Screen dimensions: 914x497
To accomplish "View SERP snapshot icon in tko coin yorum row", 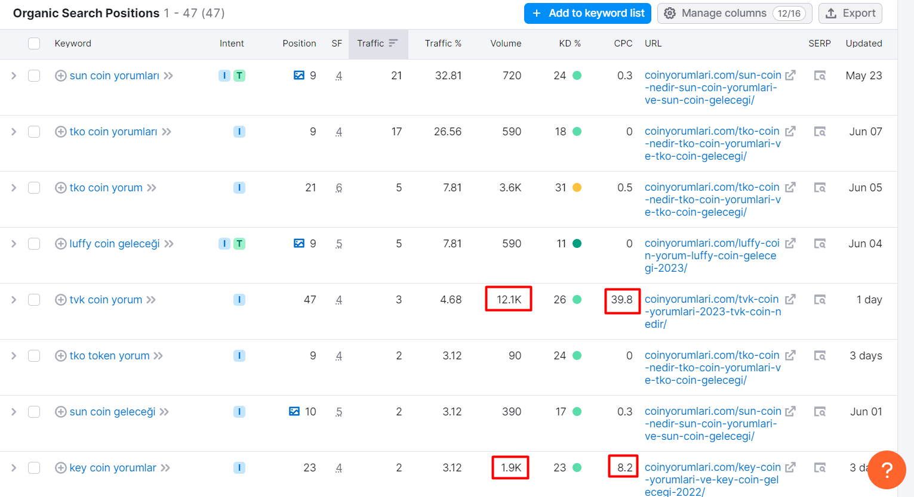I will 820,188.
